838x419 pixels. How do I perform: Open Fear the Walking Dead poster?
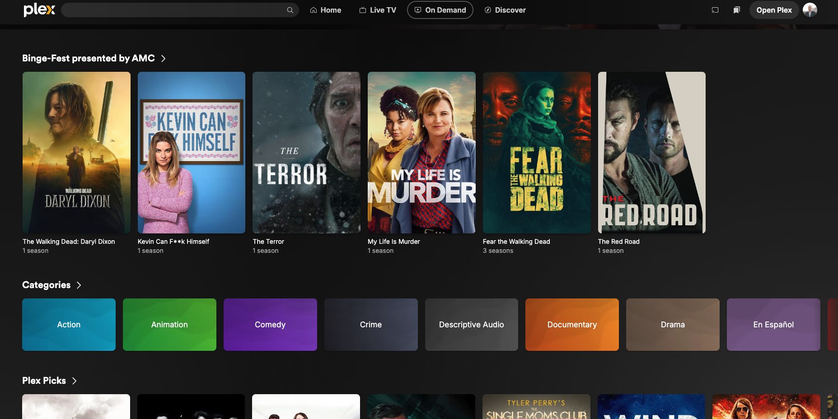537,153
